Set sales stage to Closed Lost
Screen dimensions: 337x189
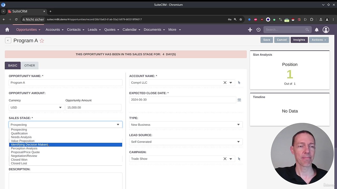66,163
